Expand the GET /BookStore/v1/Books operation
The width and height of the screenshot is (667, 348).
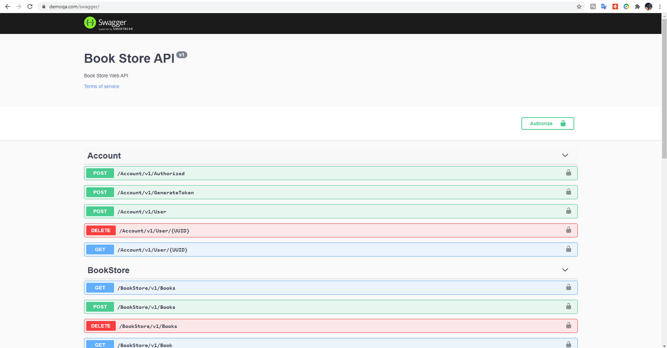(x=331, y=288)
